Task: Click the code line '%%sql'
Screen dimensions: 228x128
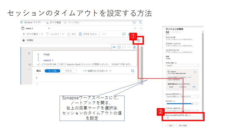Action: click(46, 54)
